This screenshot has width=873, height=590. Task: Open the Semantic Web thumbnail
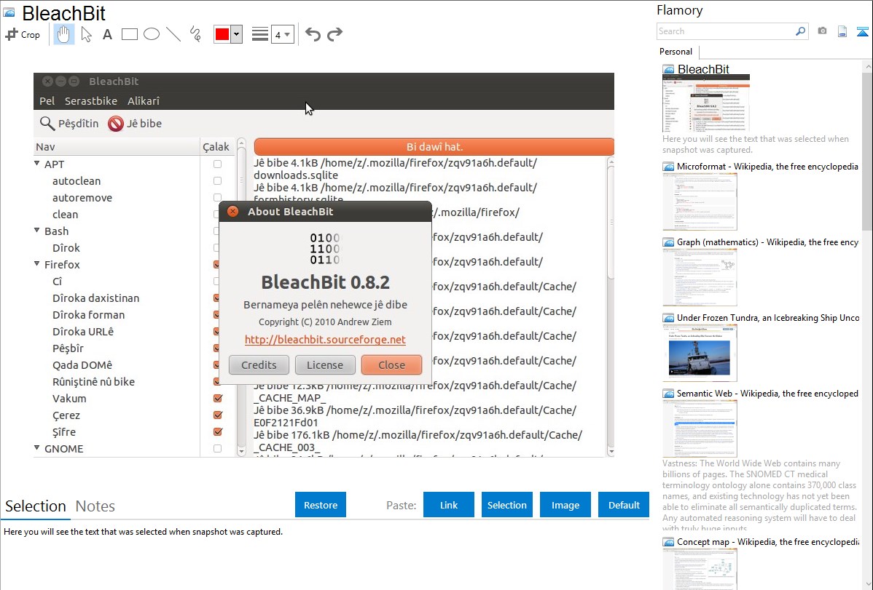pyautogui.click(x=700, y=428)
